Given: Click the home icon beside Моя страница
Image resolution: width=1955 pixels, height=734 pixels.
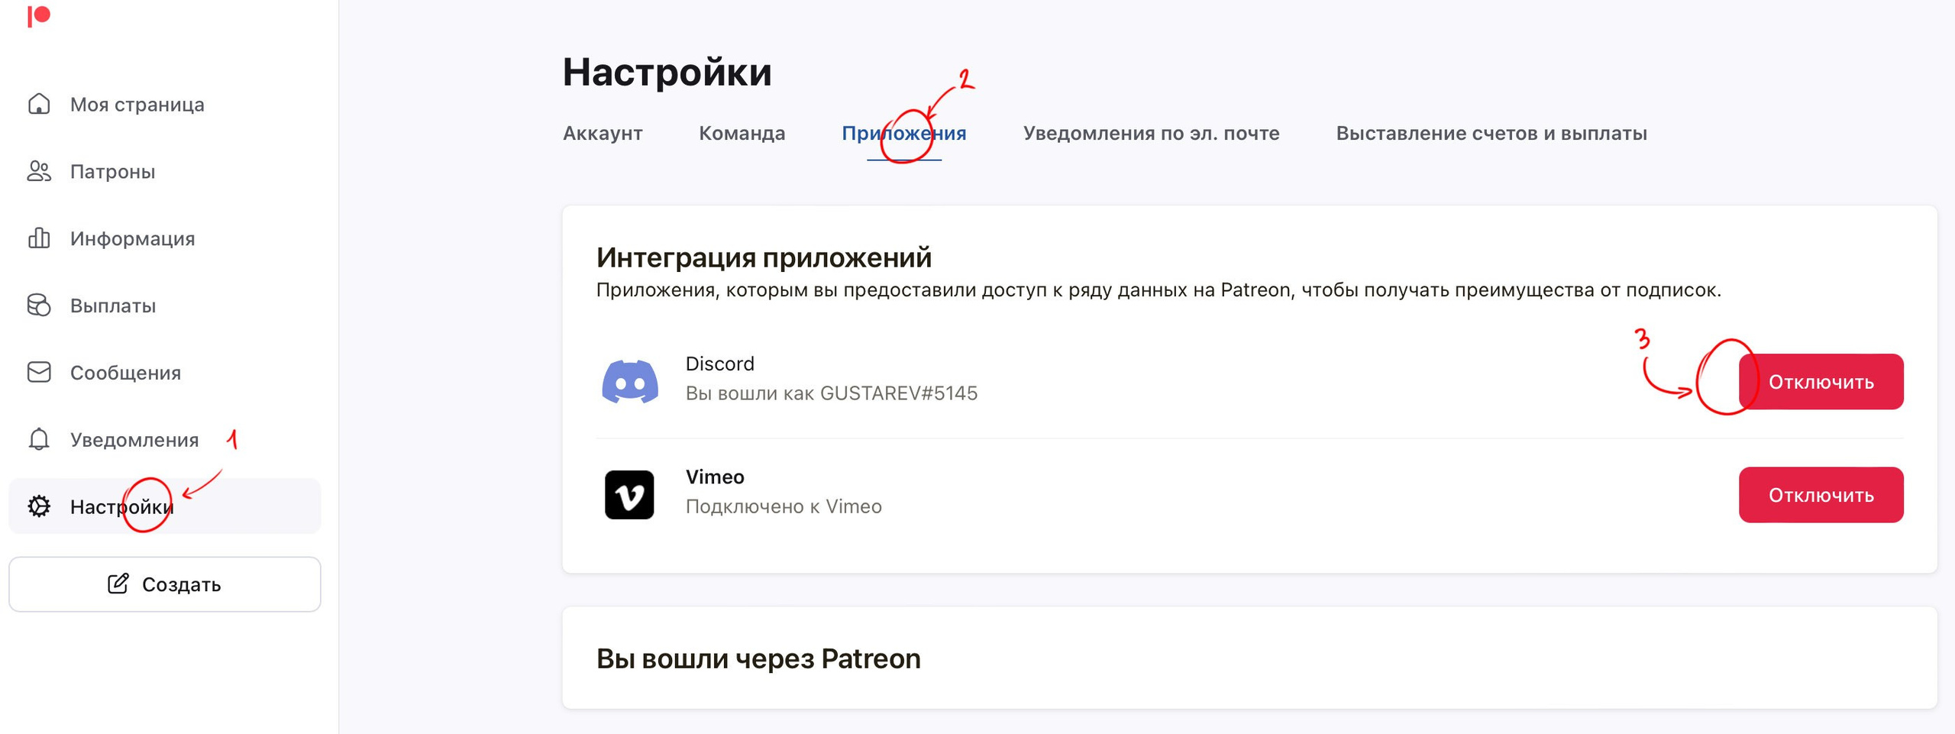Looking at the screenshot, I should (x=39, y=104).
